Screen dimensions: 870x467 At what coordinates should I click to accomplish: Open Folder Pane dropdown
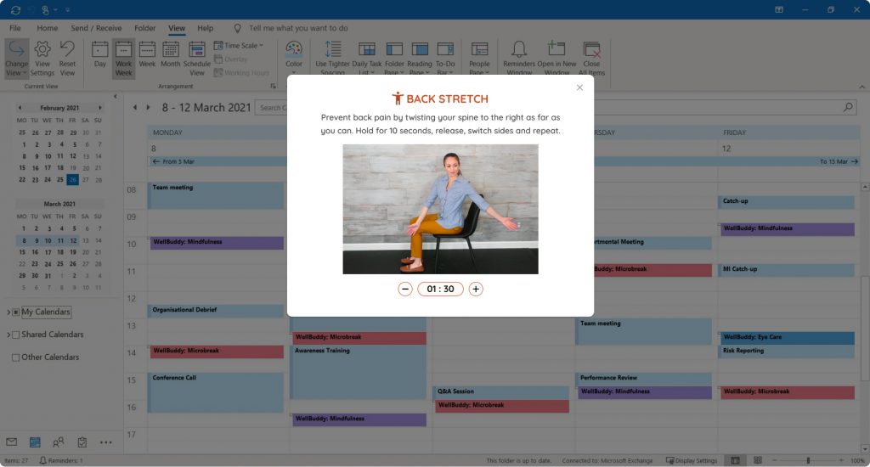(x=394, y=59)
